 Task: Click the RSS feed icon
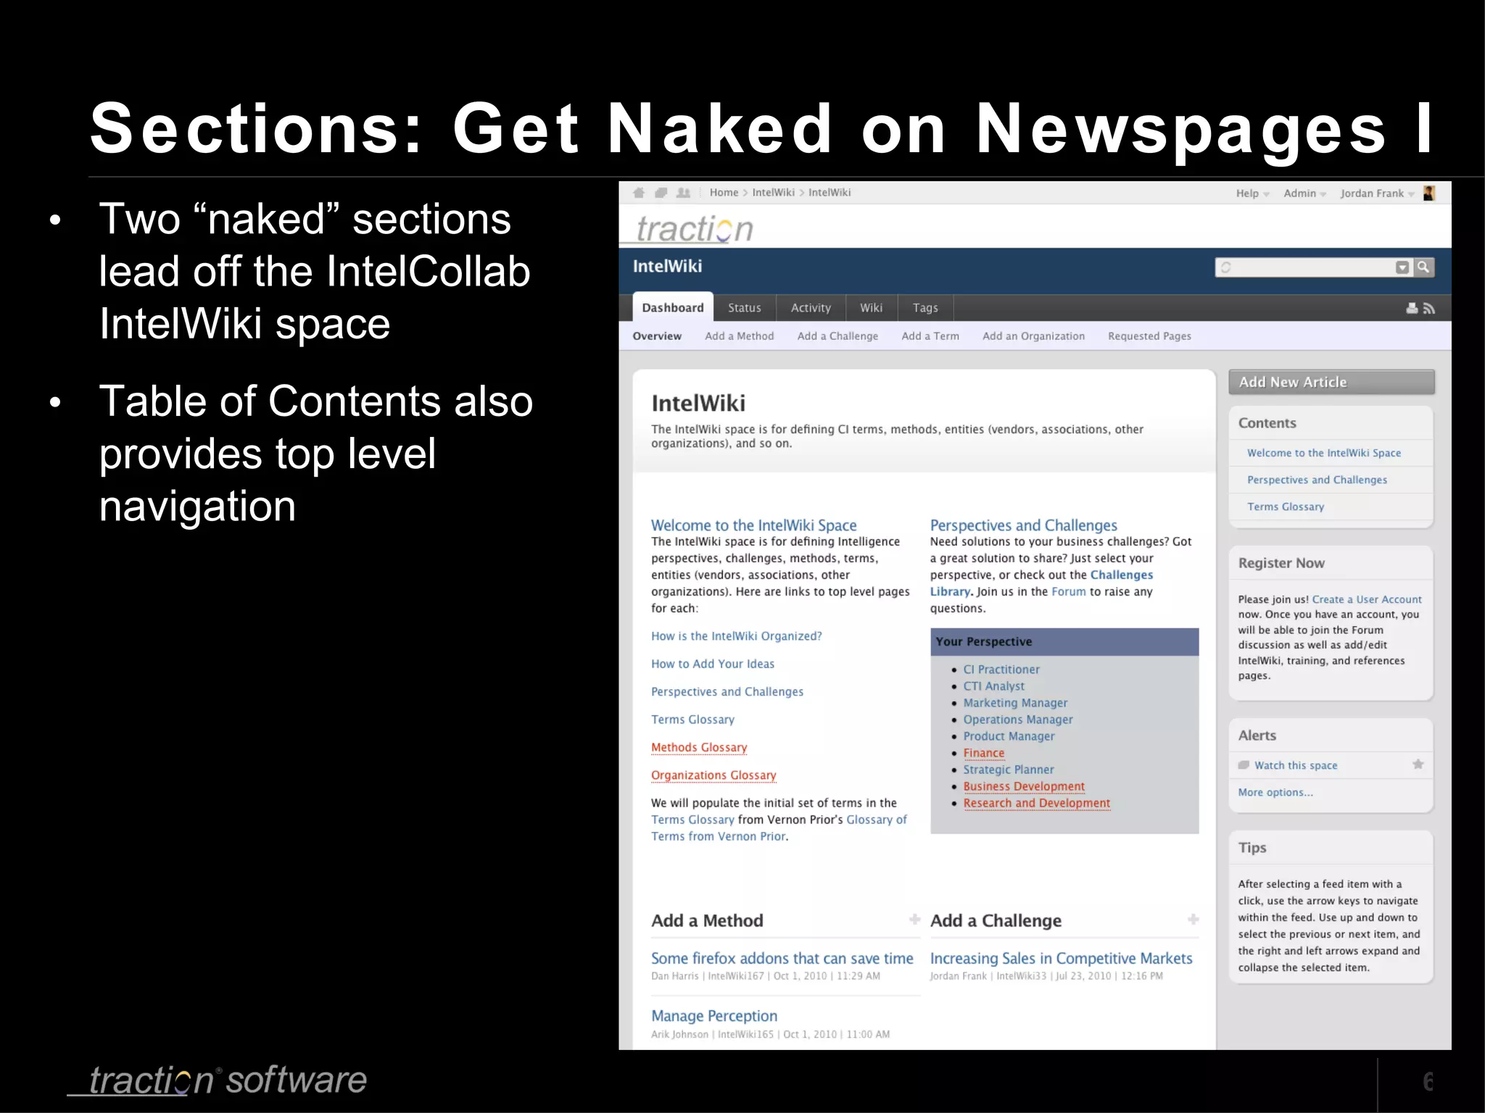click(1429, 309)
